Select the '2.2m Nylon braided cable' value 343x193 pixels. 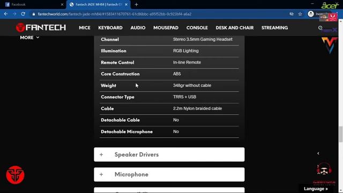(198, 108)
